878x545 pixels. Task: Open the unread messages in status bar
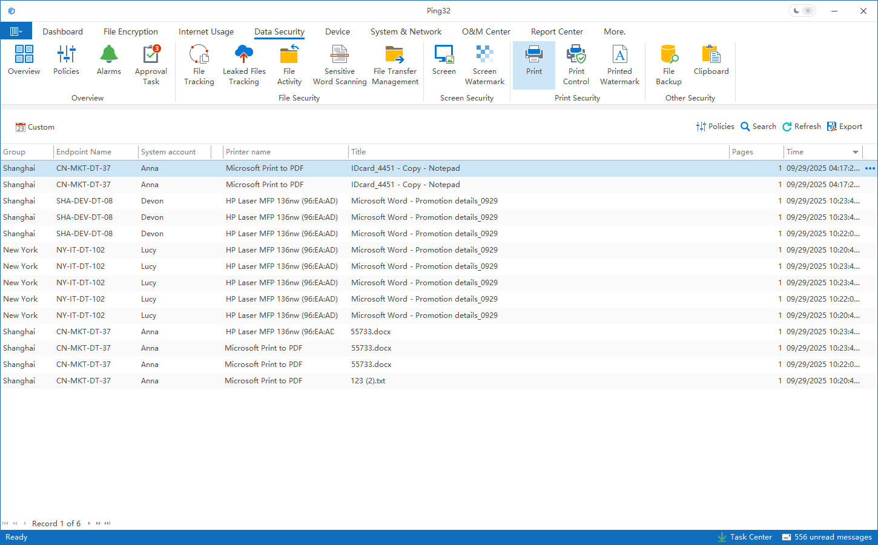[x=827, y=537]
